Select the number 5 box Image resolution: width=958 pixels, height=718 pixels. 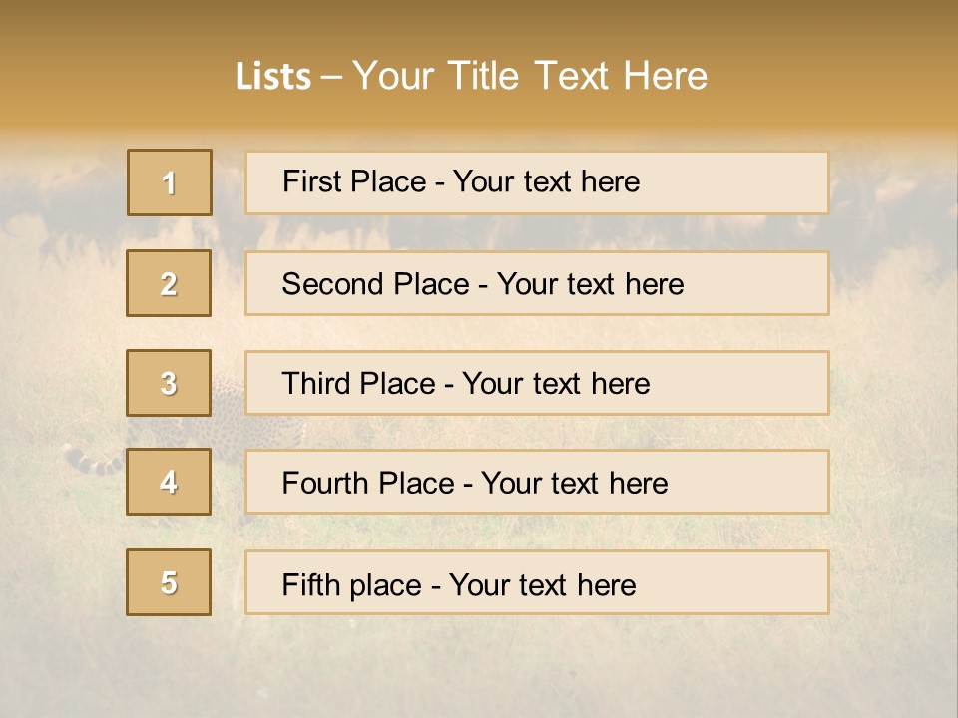[x=169, y=582]
